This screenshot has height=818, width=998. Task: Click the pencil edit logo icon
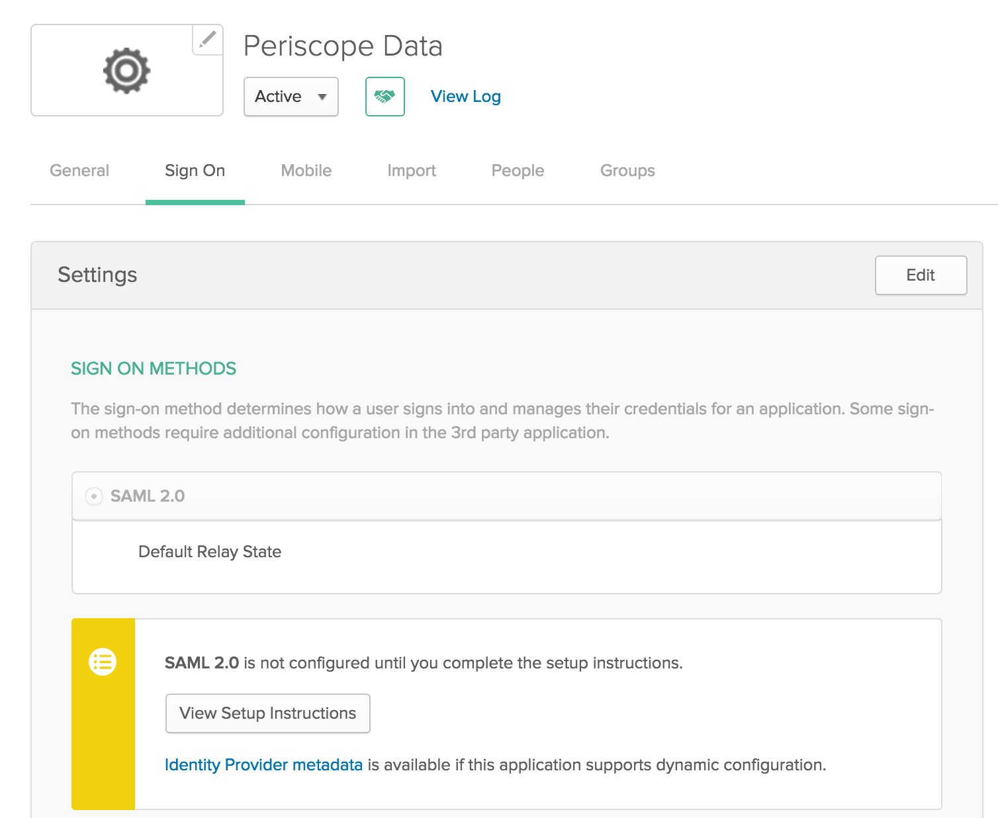click(208, 40)
